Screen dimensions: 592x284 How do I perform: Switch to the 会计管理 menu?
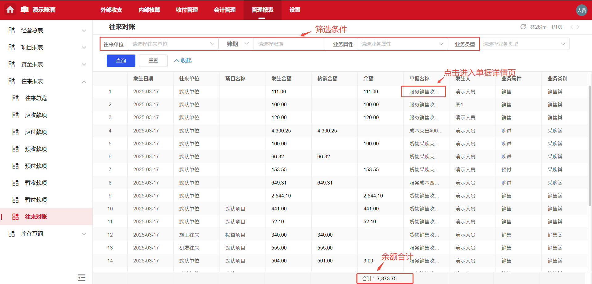pos(225,10)
